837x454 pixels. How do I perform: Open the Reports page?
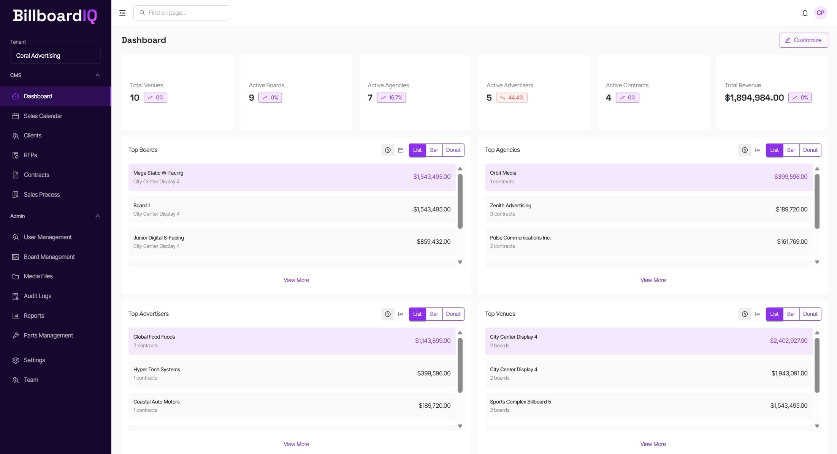(x=55, y=316)
